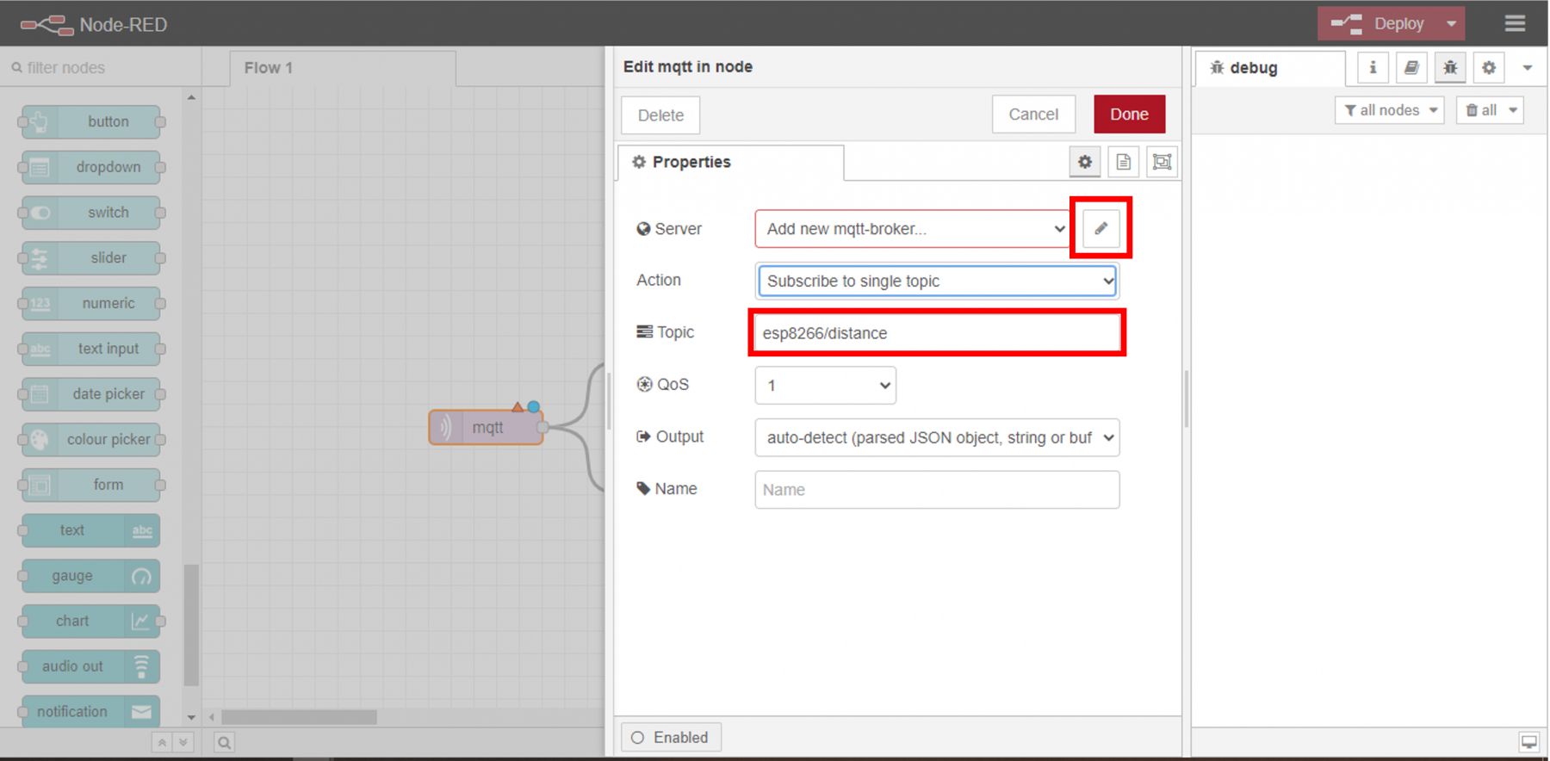The width and height of the screenshot is (1550, 761).
Task: Open node description document icon
Action: [1123, 162]
